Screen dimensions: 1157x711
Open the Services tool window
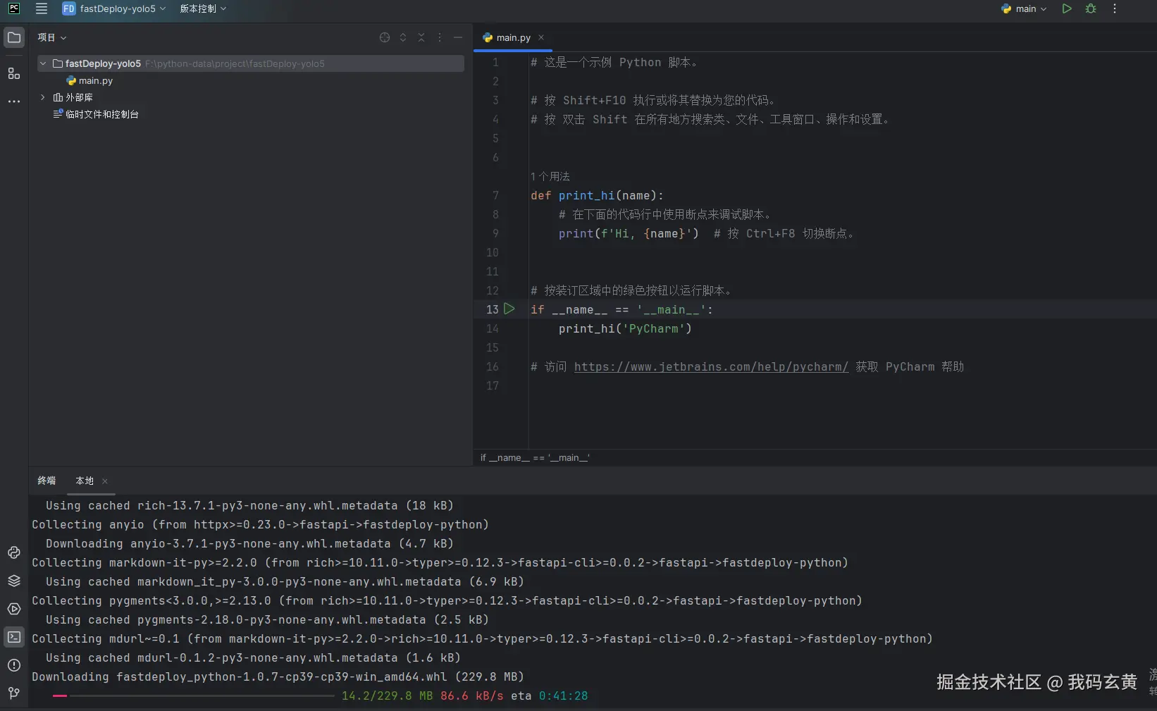14,609
